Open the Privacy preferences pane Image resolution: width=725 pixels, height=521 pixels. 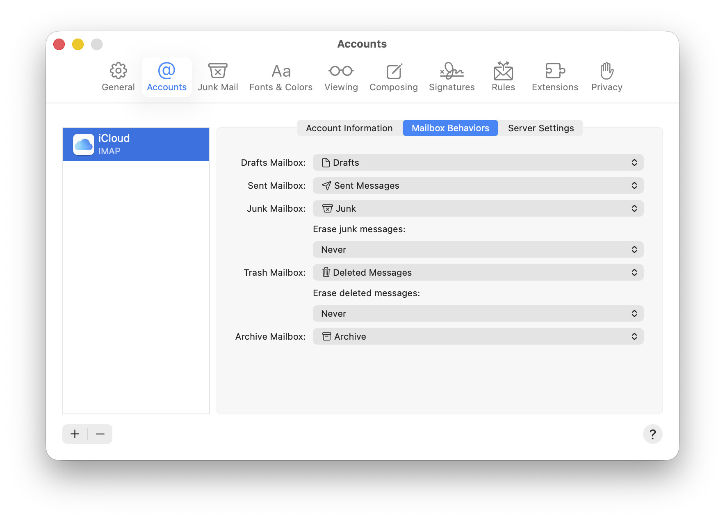coord(606,77)
